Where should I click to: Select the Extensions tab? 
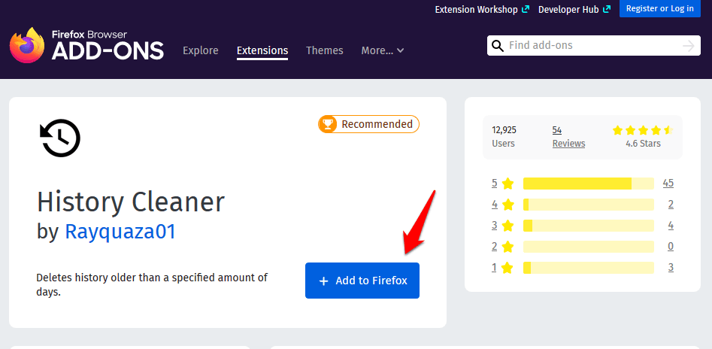point(262,50)
